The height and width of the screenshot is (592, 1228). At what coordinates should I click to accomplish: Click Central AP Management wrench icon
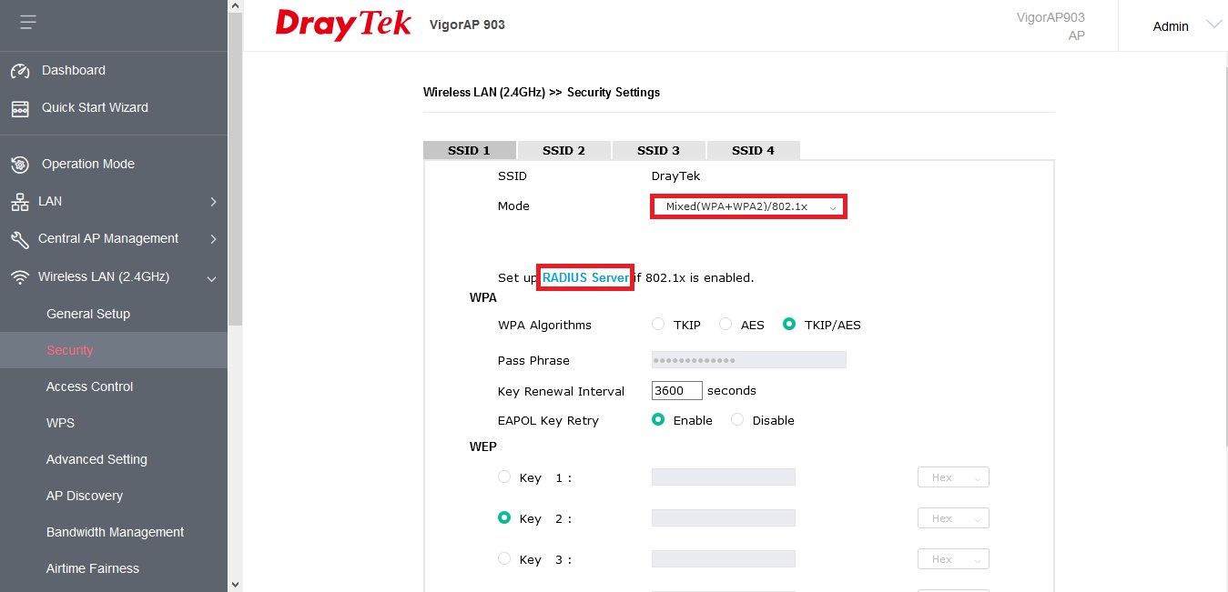(x=20, y=239)
